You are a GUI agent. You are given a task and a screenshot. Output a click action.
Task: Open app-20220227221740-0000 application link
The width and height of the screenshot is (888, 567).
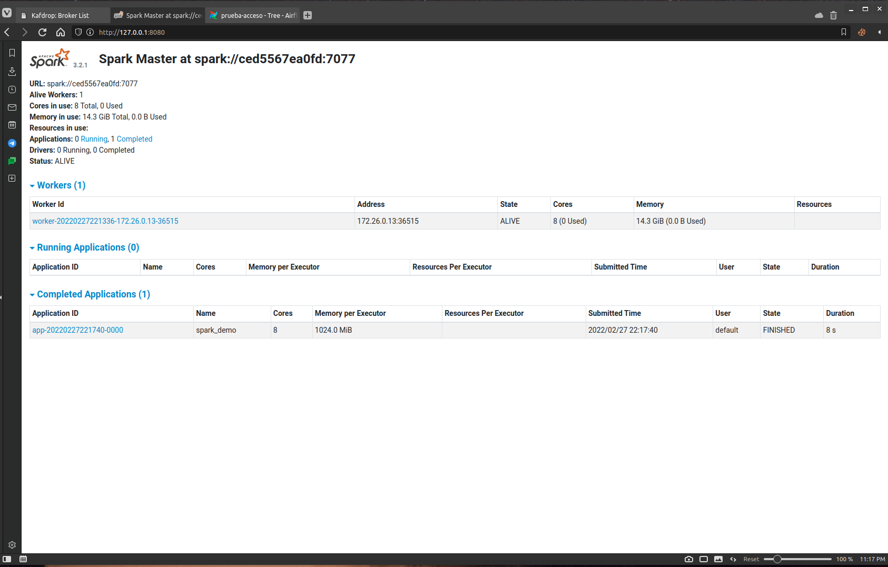(77, 330)
